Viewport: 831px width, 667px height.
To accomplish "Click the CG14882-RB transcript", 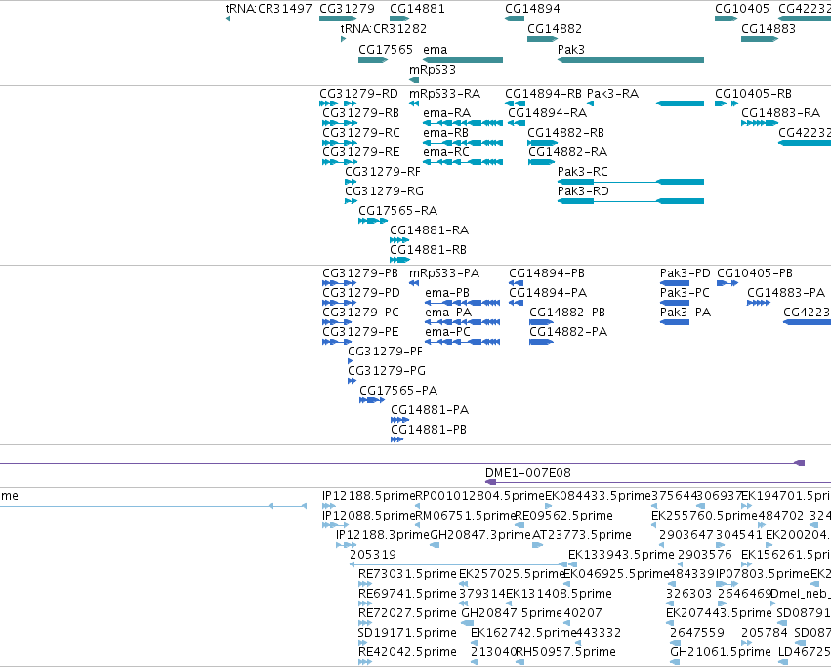I will (543, 143).
